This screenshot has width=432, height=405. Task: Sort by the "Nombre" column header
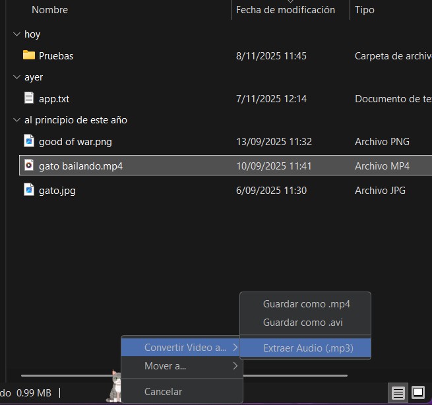[49, 10]
